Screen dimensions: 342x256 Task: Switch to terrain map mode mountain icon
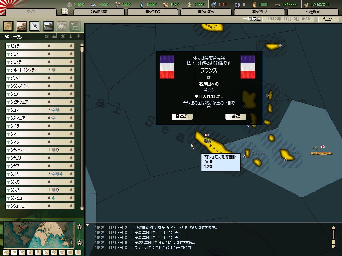(6, 252)
